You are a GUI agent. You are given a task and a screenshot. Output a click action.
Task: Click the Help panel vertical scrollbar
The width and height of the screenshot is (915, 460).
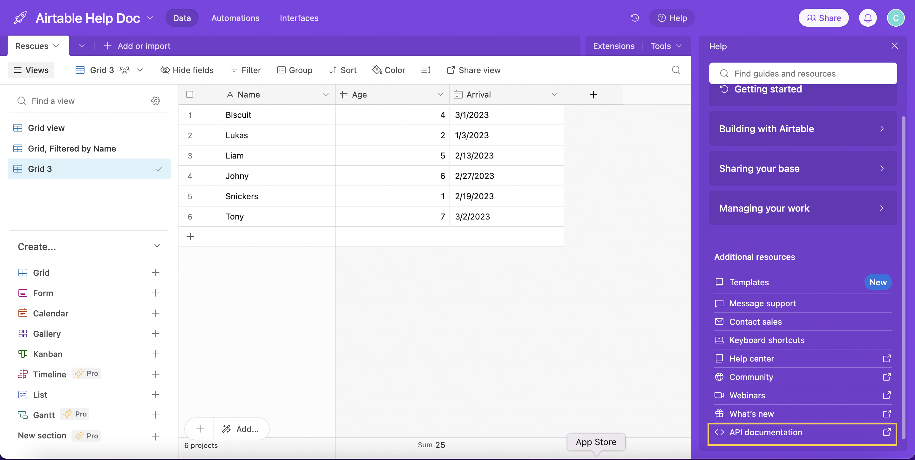click(x=904, y=277)
